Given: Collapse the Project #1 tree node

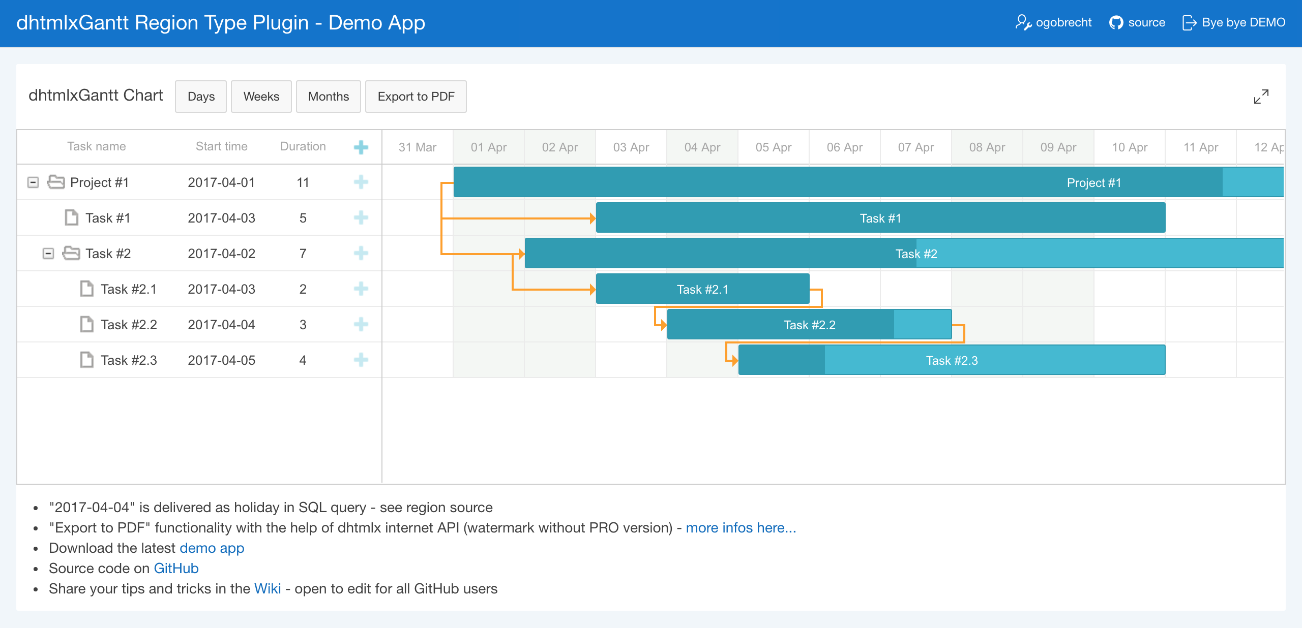Looking at the screenshot, I should click(33, 182).
